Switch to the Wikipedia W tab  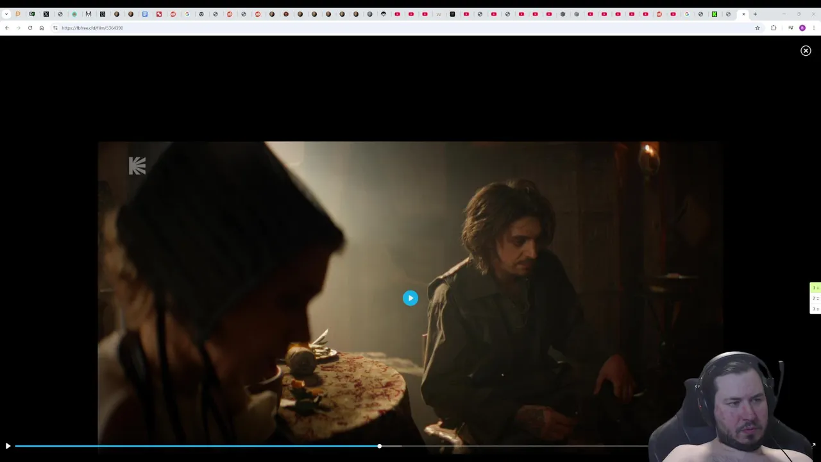point(439,14)
